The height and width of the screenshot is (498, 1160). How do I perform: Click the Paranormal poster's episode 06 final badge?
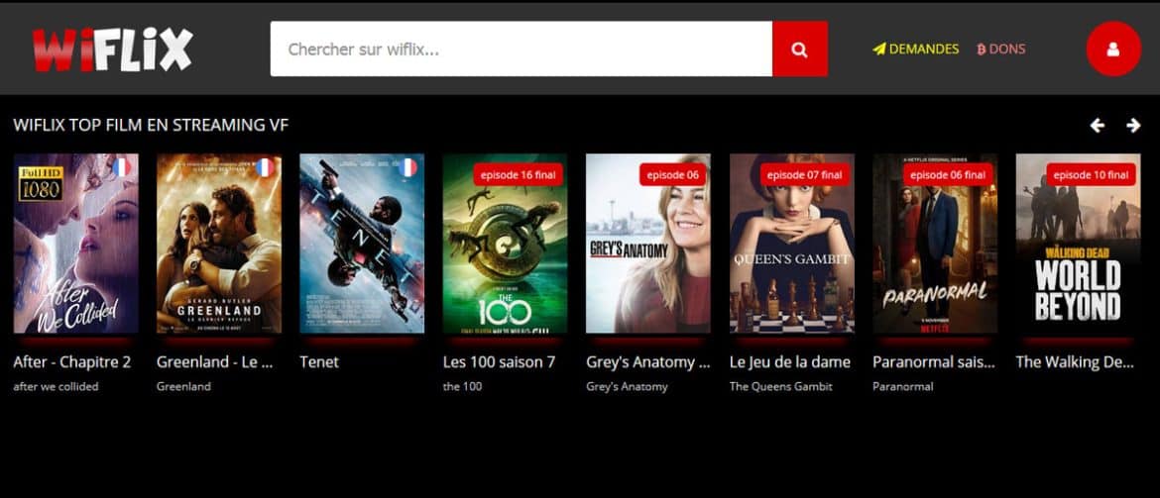coord(947,175)
